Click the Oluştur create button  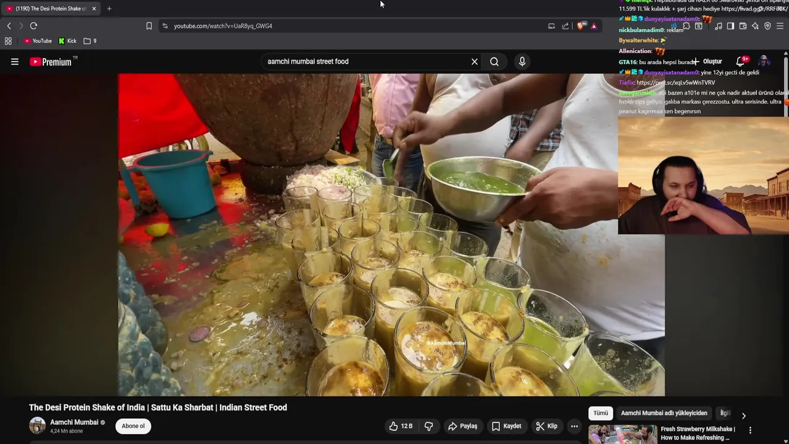click(x=707, y=62)
